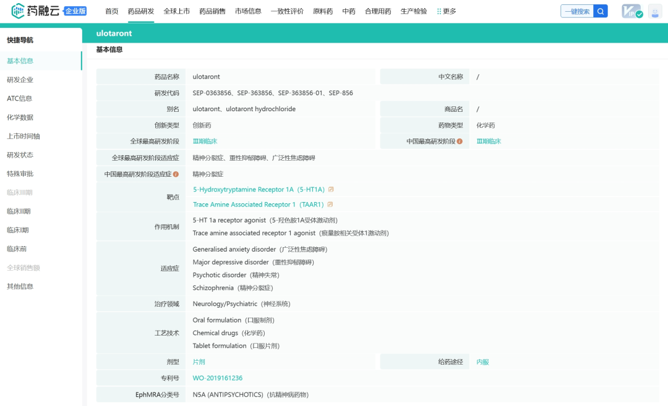
Task: Open external link icon after 5-HT1A target
Action: pyautogui.click(x=331, y=190)
